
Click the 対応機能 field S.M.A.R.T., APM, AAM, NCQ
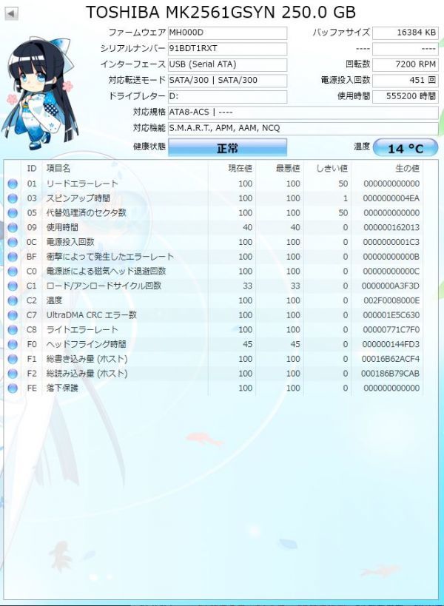click(x=303, y=128)
